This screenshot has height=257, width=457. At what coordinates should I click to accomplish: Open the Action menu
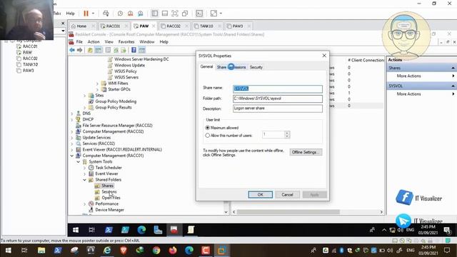click(x=94, y=42)
